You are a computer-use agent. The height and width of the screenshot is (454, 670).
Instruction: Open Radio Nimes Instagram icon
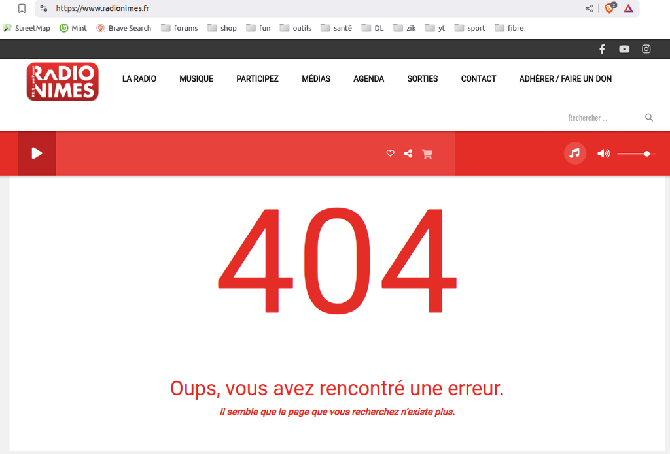[646, 49]
